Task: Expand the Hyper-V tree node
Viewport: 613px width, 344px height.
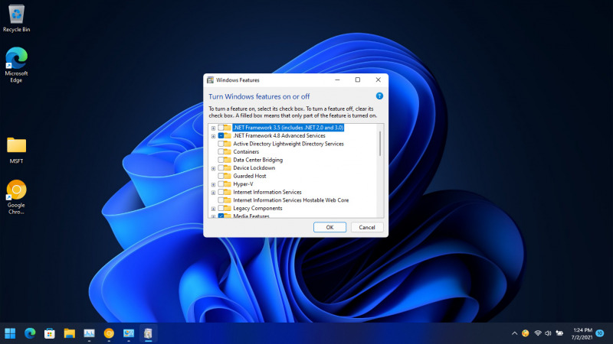Action: pyautogui.click(x=214, y=184)
